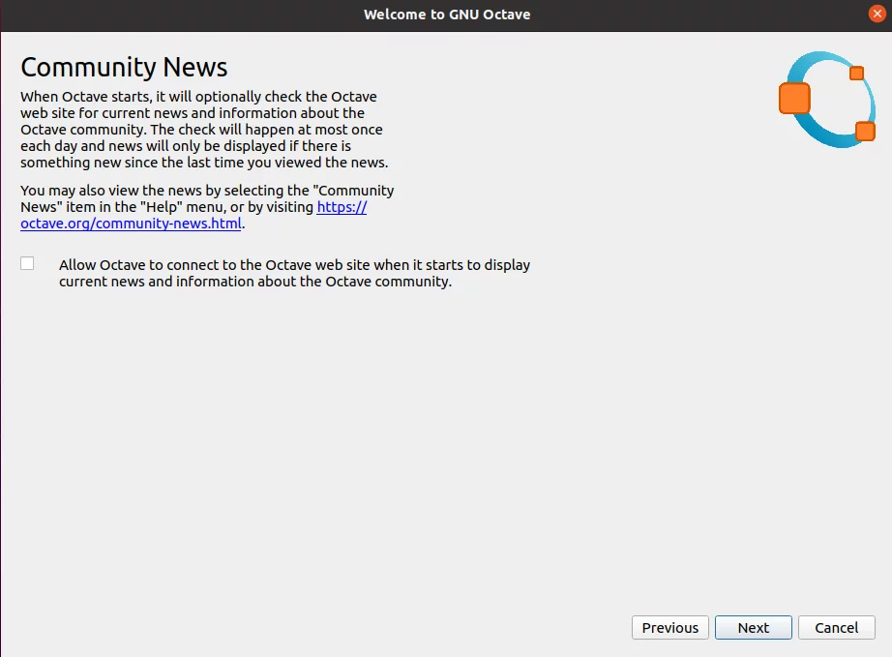Cancel the welcome wizard
The image size is (892, 657).
click(x=836, y=627)
